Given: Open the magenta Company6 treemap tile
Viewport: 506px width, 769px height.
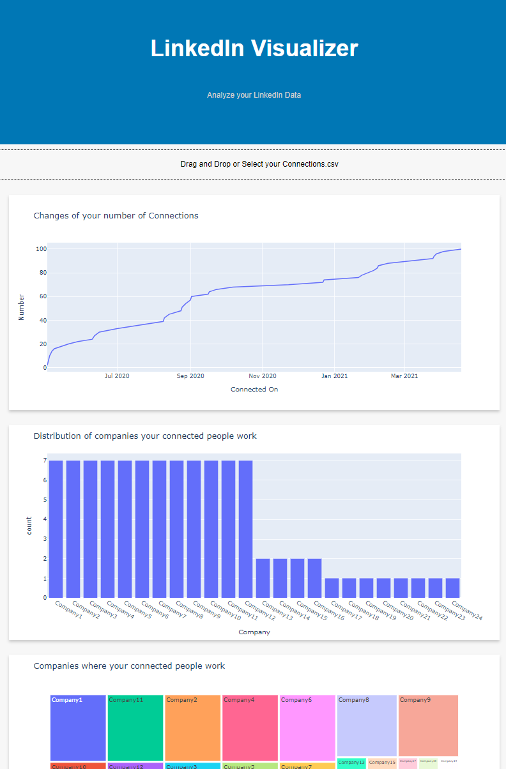Looking at the screenshot, I should click(307, 728).
